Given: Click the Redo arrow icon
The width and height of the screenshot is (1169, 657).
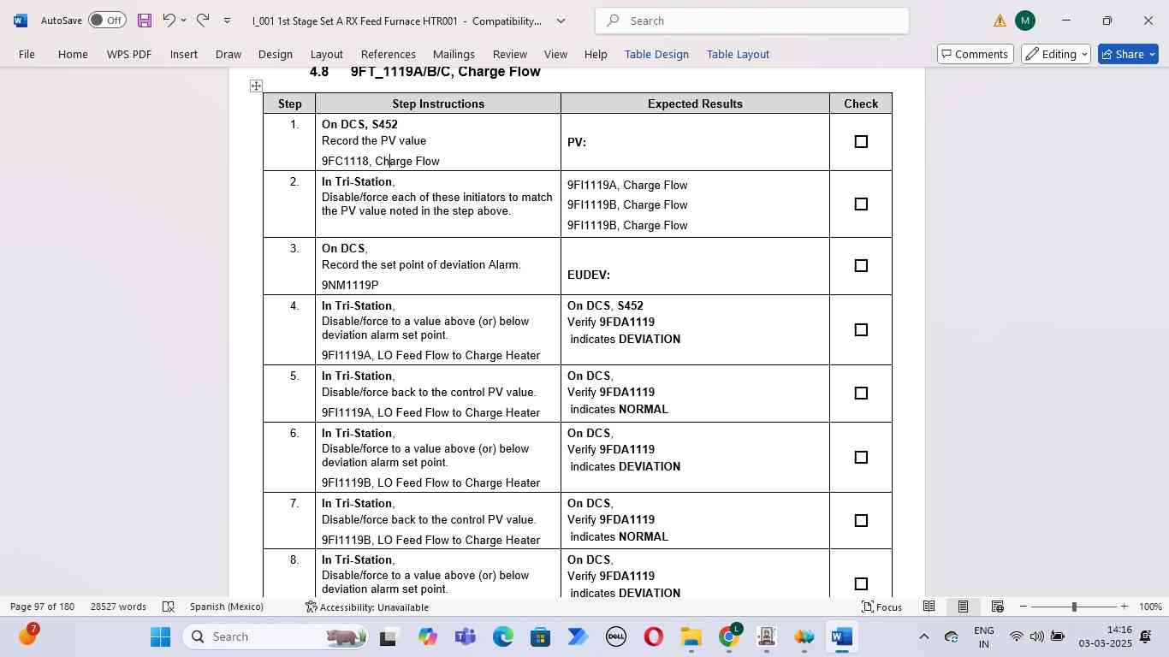Looking at the screenshot, I should 203,21.
